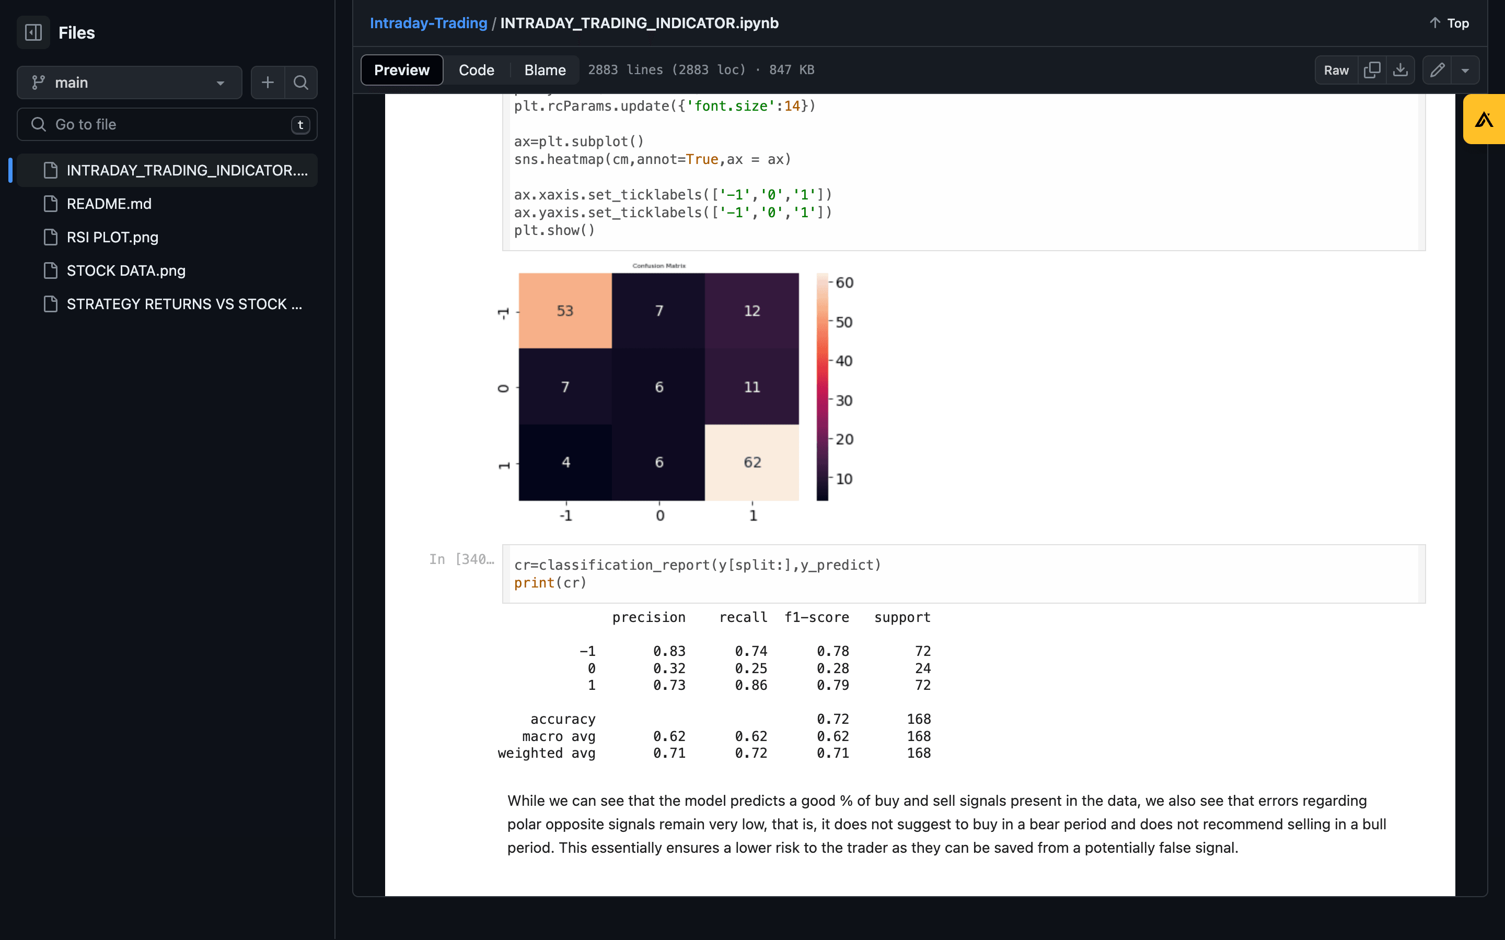Screen dimensions: 1505x940
Task: Switch to the Code tab
Action: [x=477, y=69]
